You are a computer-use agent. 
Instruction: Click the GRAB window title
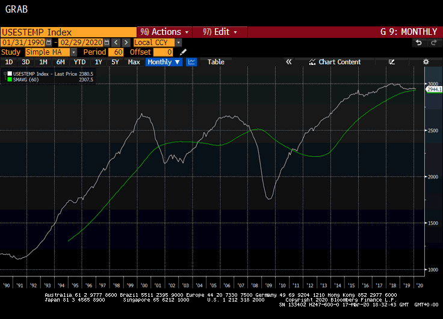click(x=16, y=9)
